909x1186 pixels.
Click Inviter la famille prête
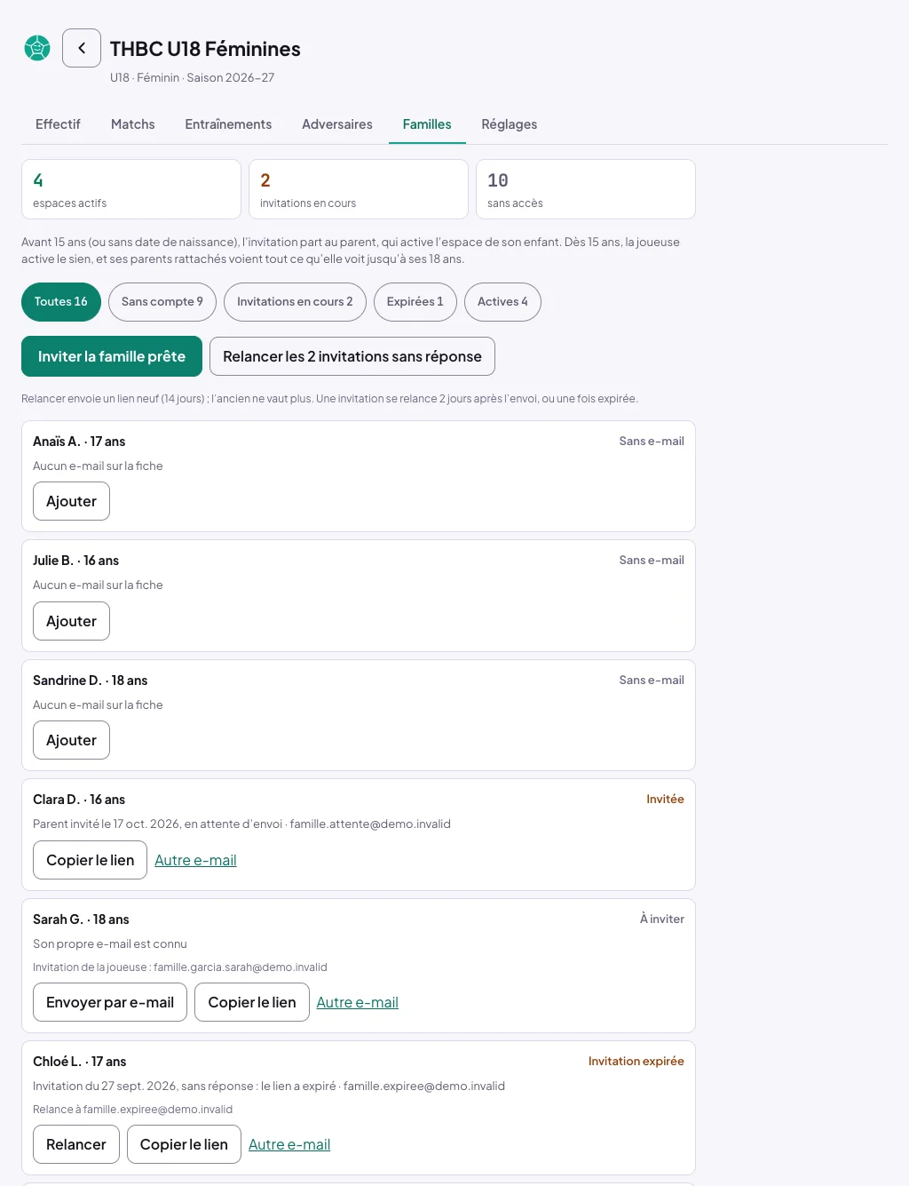click(112, 356)
